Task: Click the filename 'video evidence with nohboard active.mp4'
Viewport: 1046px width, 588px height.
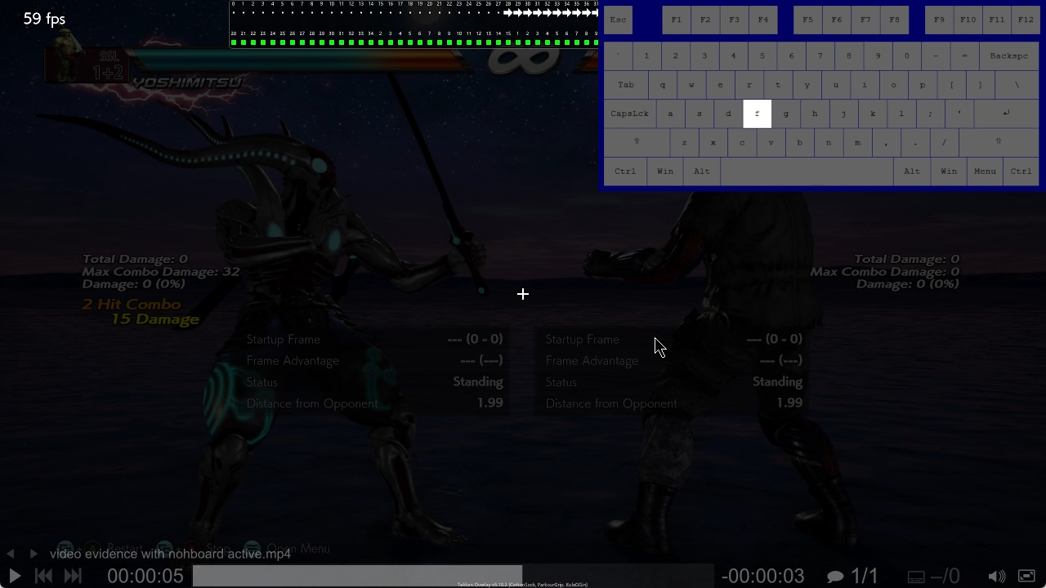Action: point(170,553)
